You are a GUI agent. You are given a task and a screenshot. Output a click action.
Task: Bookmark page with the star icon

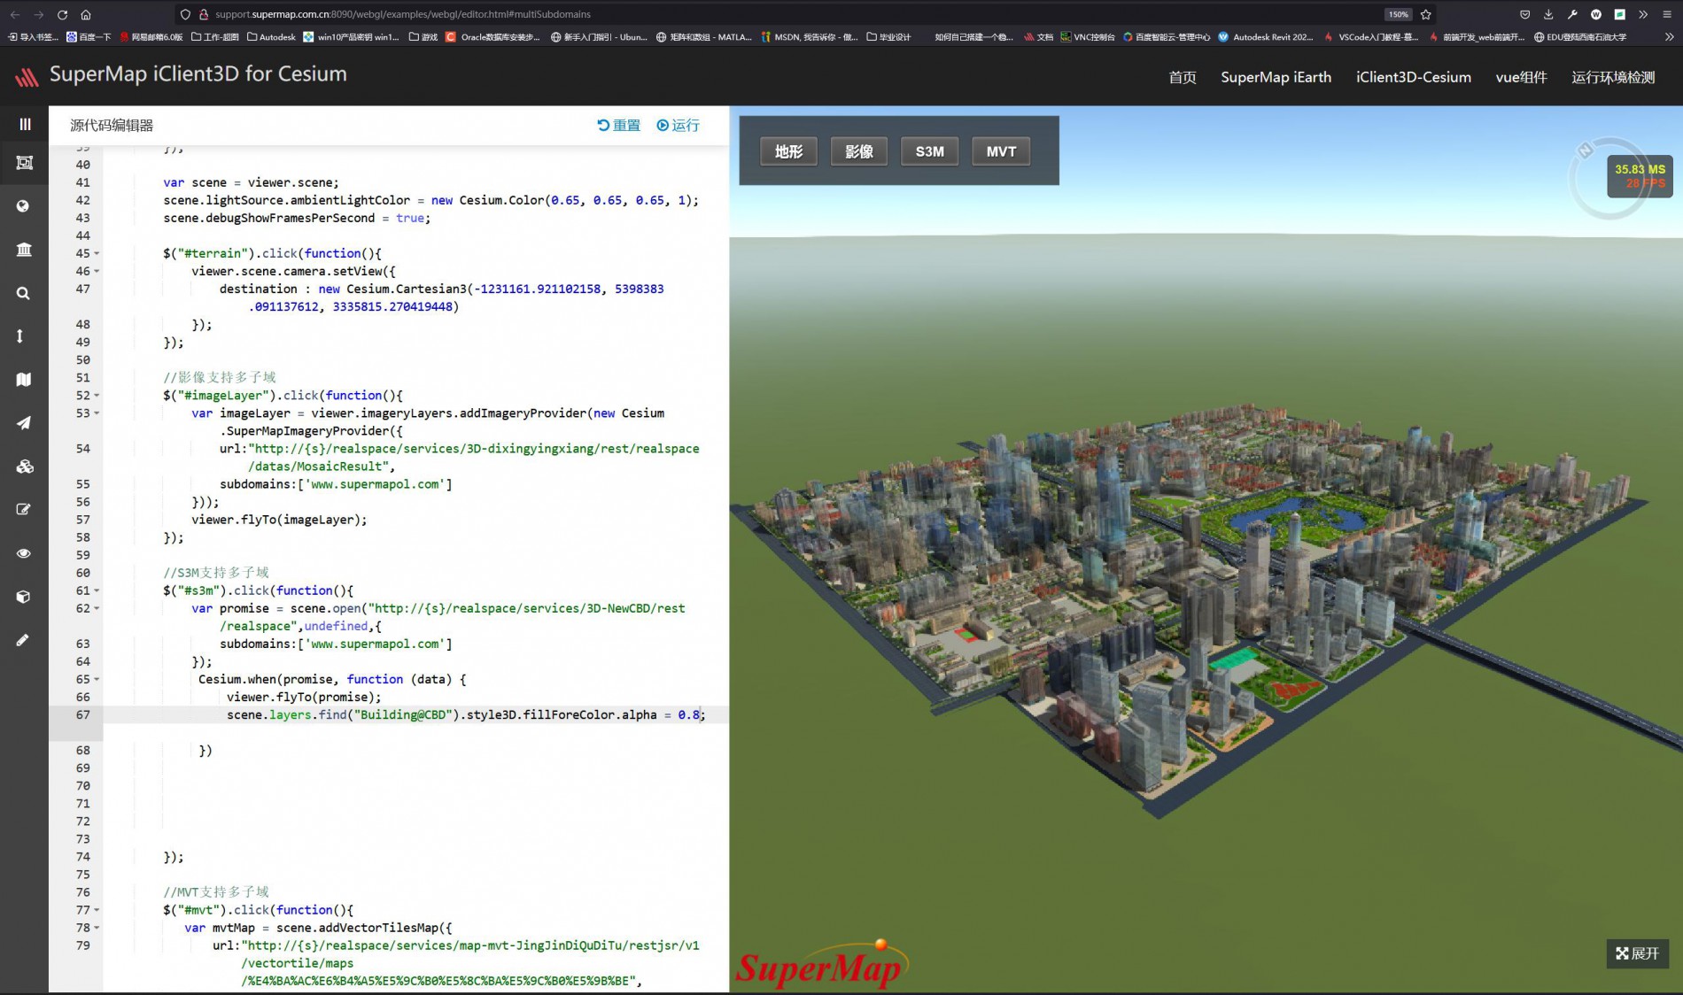click(x=1425, y=14)
